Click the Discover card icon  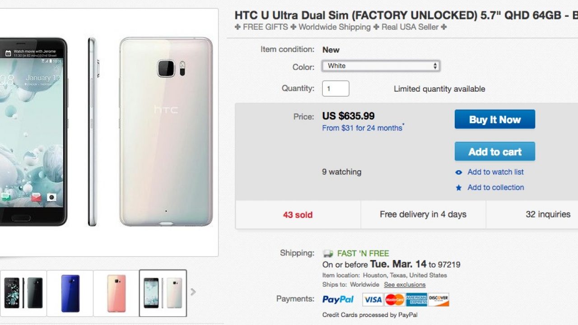[438, 300]
